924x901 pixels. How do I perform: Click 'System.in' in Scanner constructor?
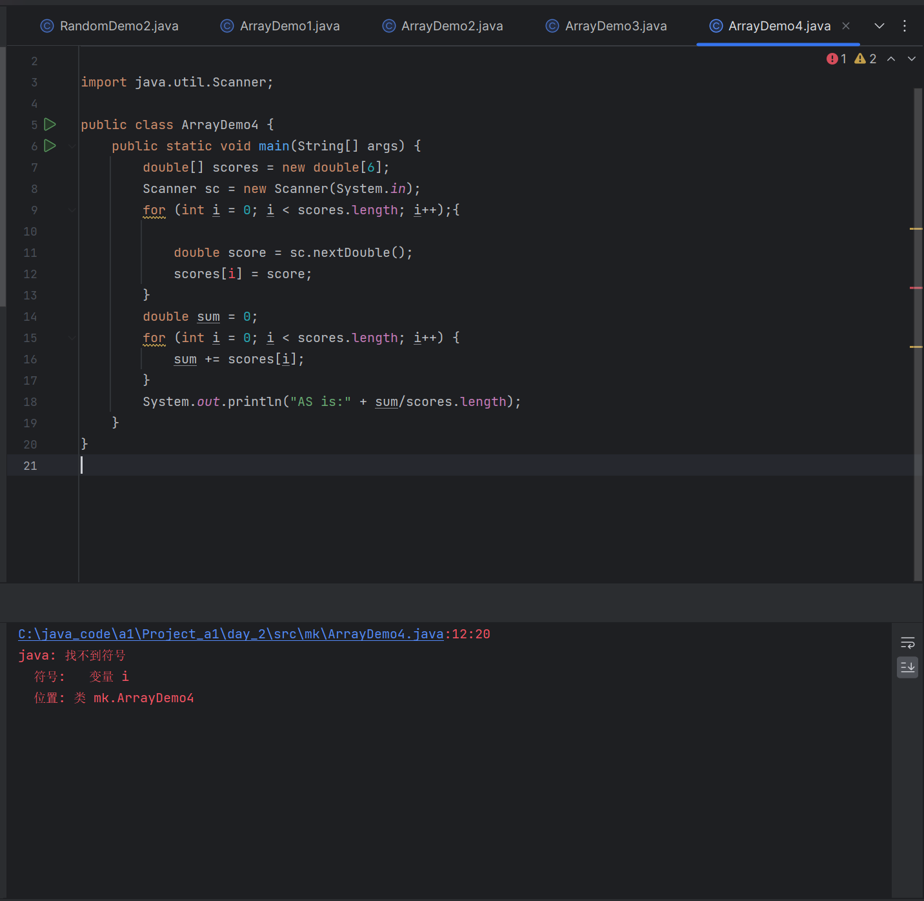(371, 189)
